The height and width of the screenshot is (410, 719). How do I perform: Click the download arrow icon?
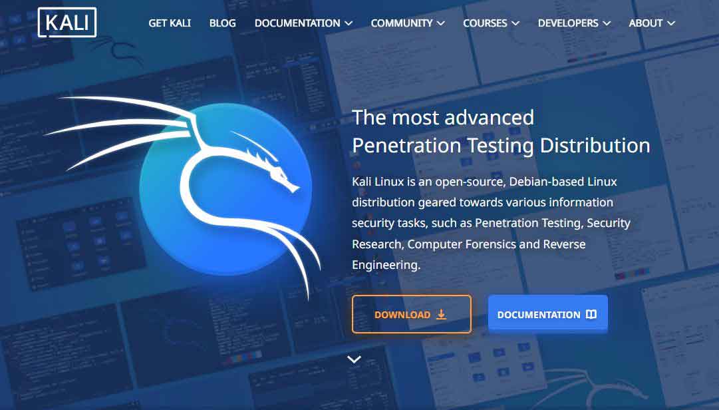point(441,315)
